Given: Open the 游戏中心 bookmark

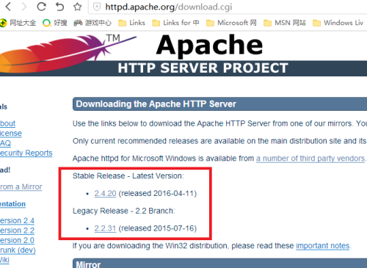Looking at the screenshot, I should [x=92, y=23].
